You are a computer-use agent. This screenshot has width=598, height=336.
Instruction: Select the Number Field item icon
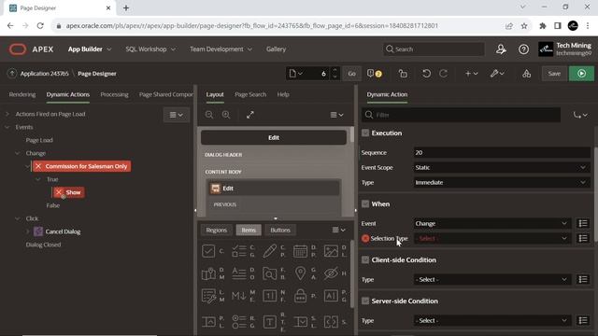[x=270, y=296]
